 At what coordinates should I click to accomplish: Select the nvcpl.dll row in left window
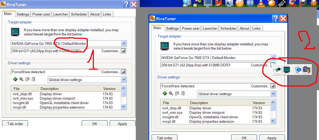pyautogui.click(x=66, y=107)
